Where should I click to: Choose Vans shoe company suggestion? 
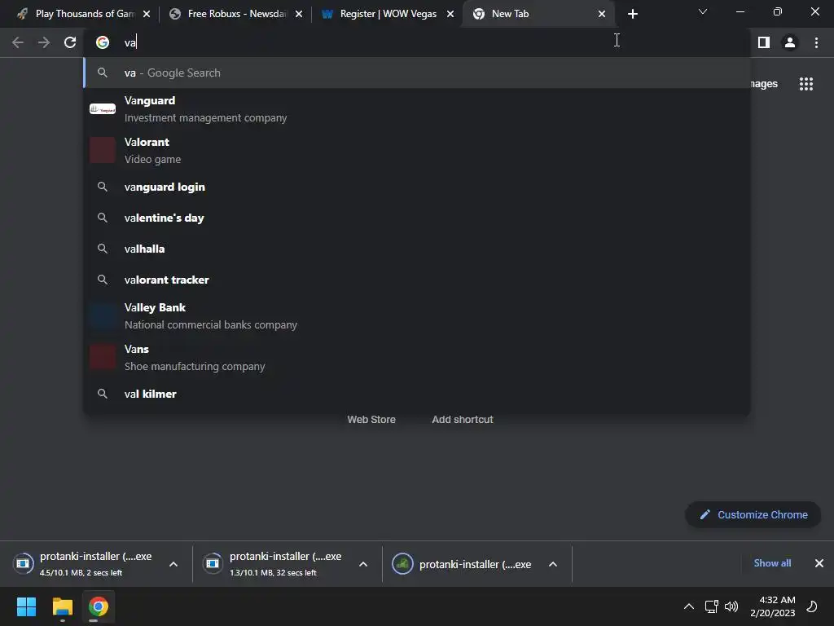[x=417, y=358]
